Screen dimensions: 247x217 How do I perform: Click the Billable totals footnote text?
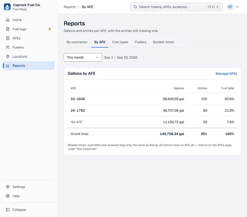[x=150, y=147]
